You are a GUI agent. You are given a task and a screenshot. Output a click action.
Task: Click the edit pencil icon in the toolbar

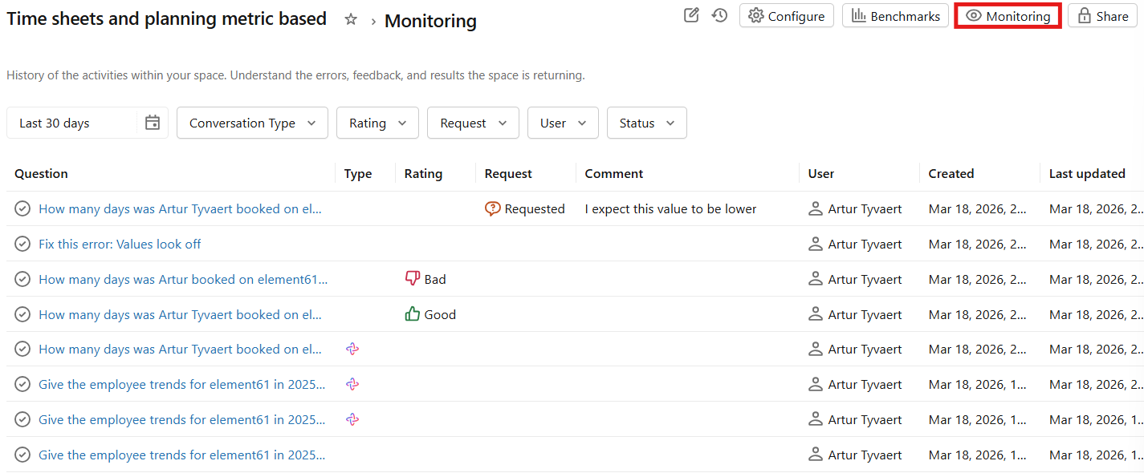pyautogui.click(x=691, y=15)
